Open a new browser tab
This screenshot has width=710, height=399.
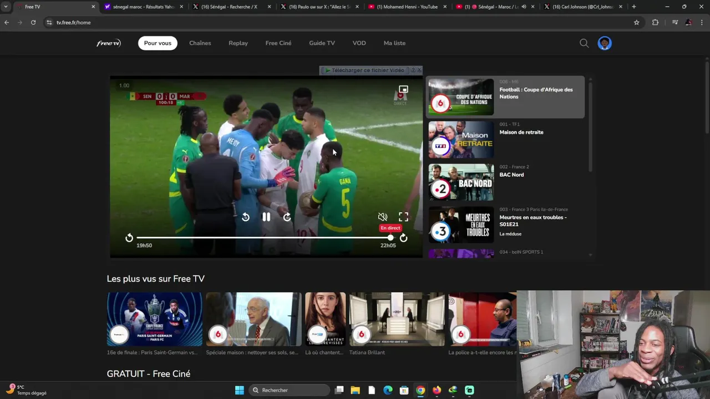[x=634, y=7]
